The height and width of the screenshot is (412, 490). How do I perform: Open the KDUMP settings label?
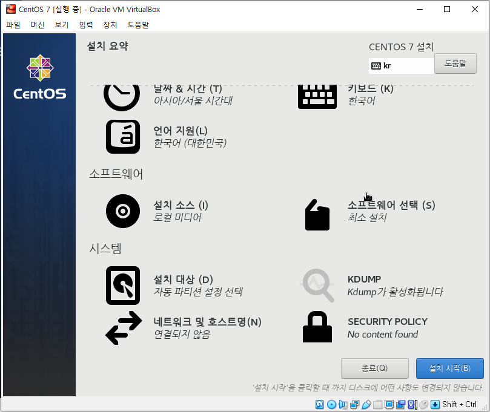point(364,279)
